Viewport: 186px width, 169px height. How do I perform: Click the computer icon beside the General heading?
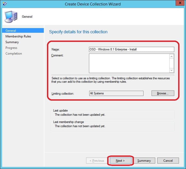pyautogui.click(x=11, y=17)
